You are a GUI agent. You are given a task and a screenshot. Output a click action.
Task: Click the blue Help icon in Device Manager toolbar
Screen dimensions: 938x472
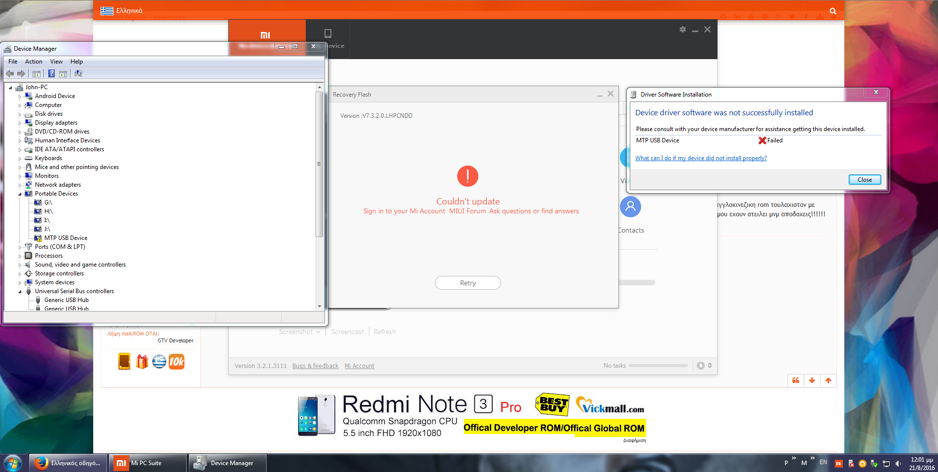(x=51, y=73)
